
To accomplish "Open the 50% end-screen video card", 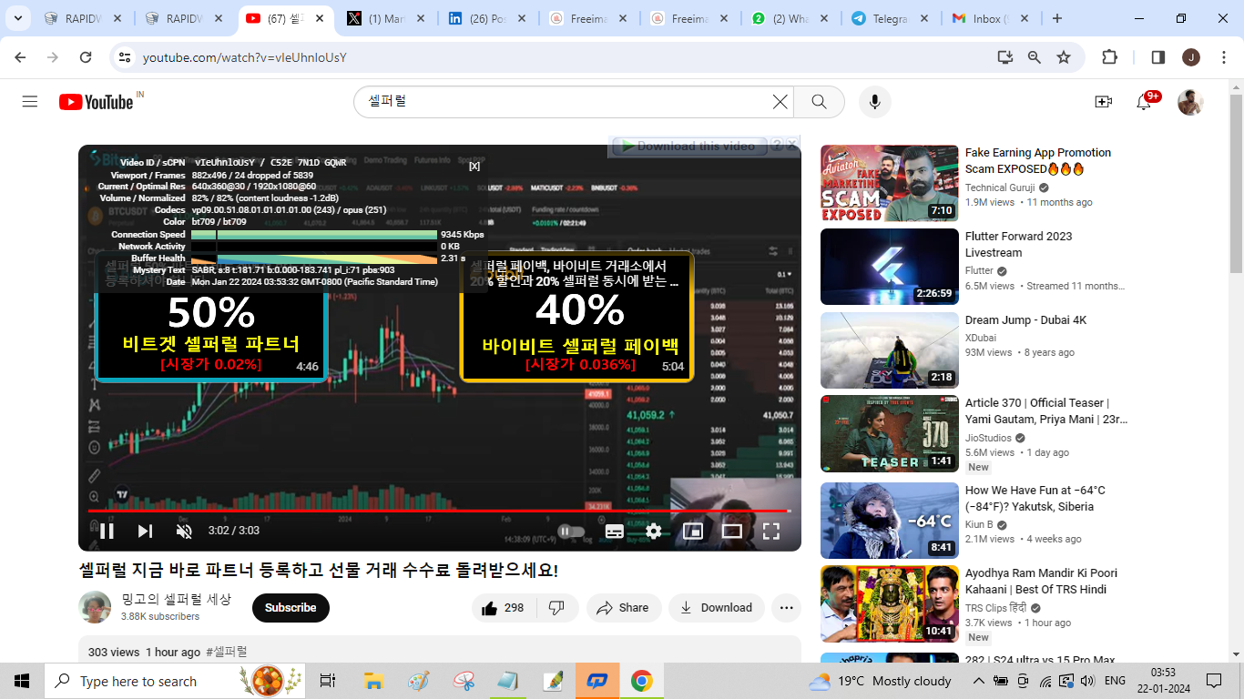I will pyautogui.click(x=211, y=317).
